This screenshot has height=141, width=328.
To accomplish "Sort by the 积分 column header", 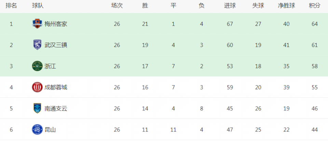I will tap(315, 6).
